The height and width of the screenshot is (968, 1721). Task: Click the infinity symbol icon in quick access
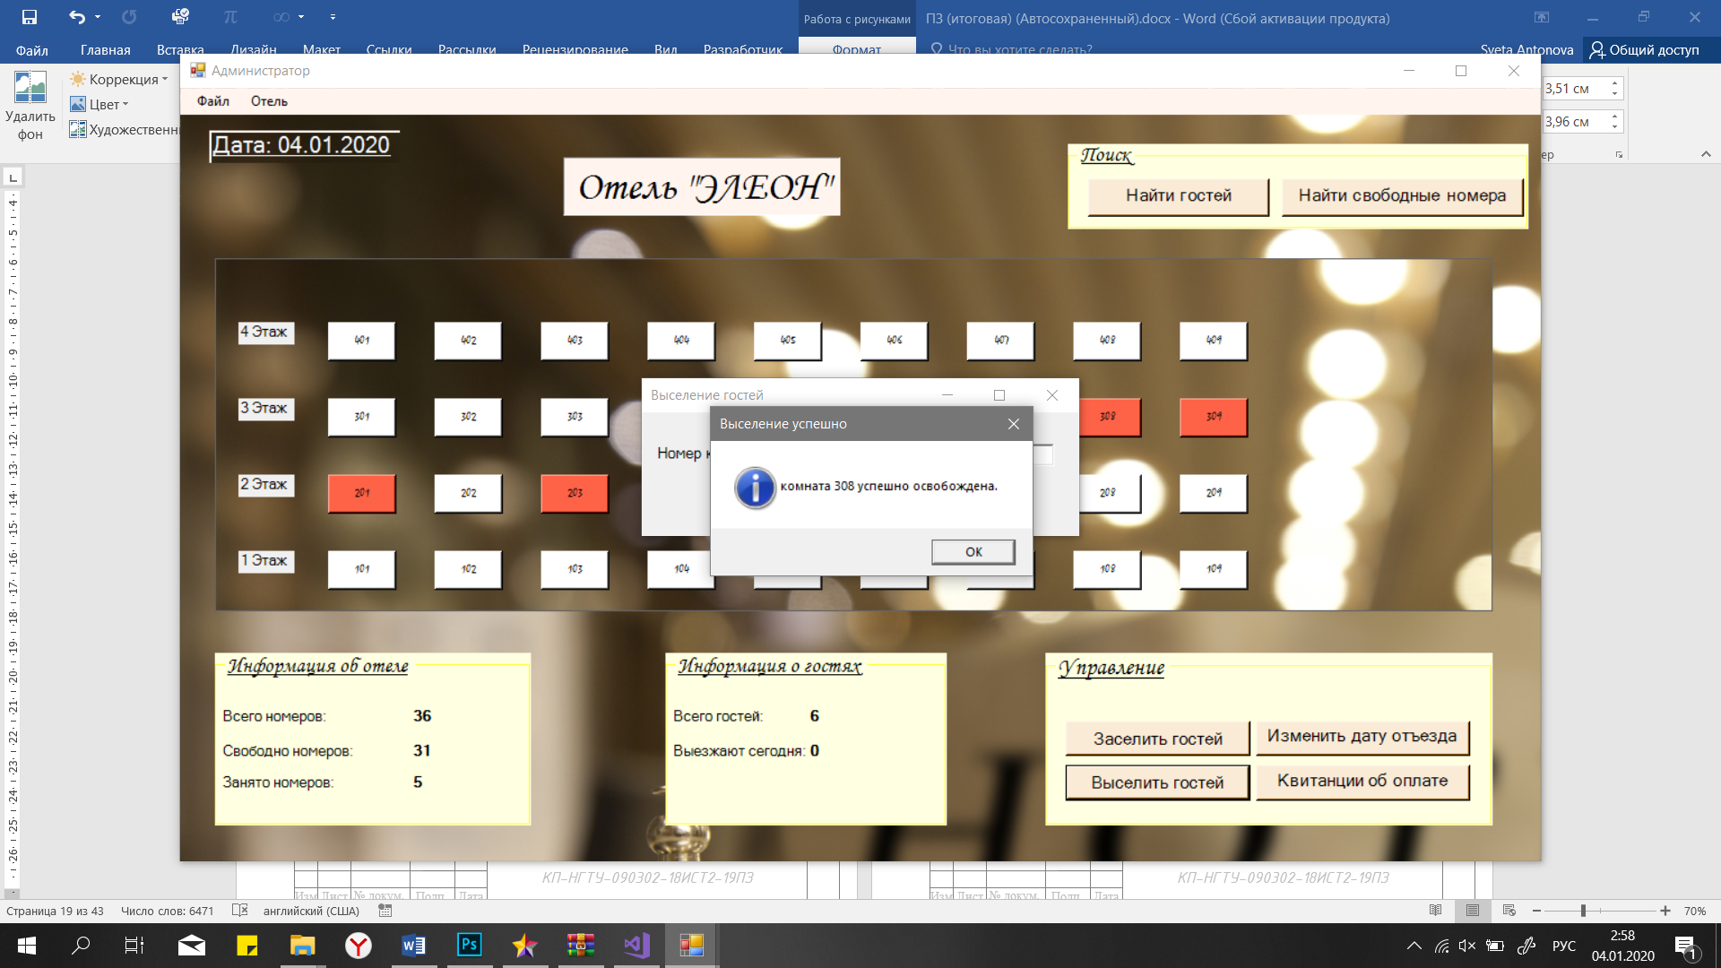click(281, 17)
